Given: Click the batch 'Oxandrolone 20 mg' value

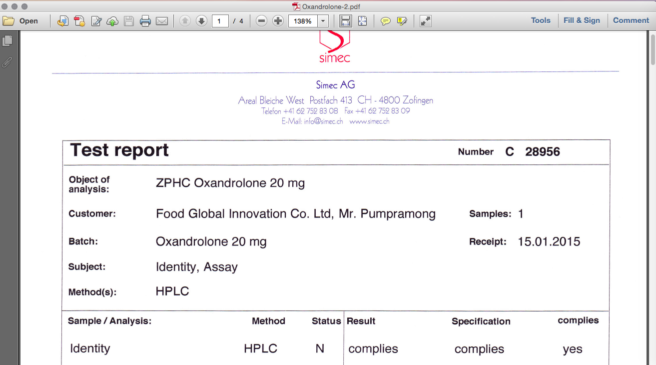Looking at the screenshot, I should coord(211,242).
